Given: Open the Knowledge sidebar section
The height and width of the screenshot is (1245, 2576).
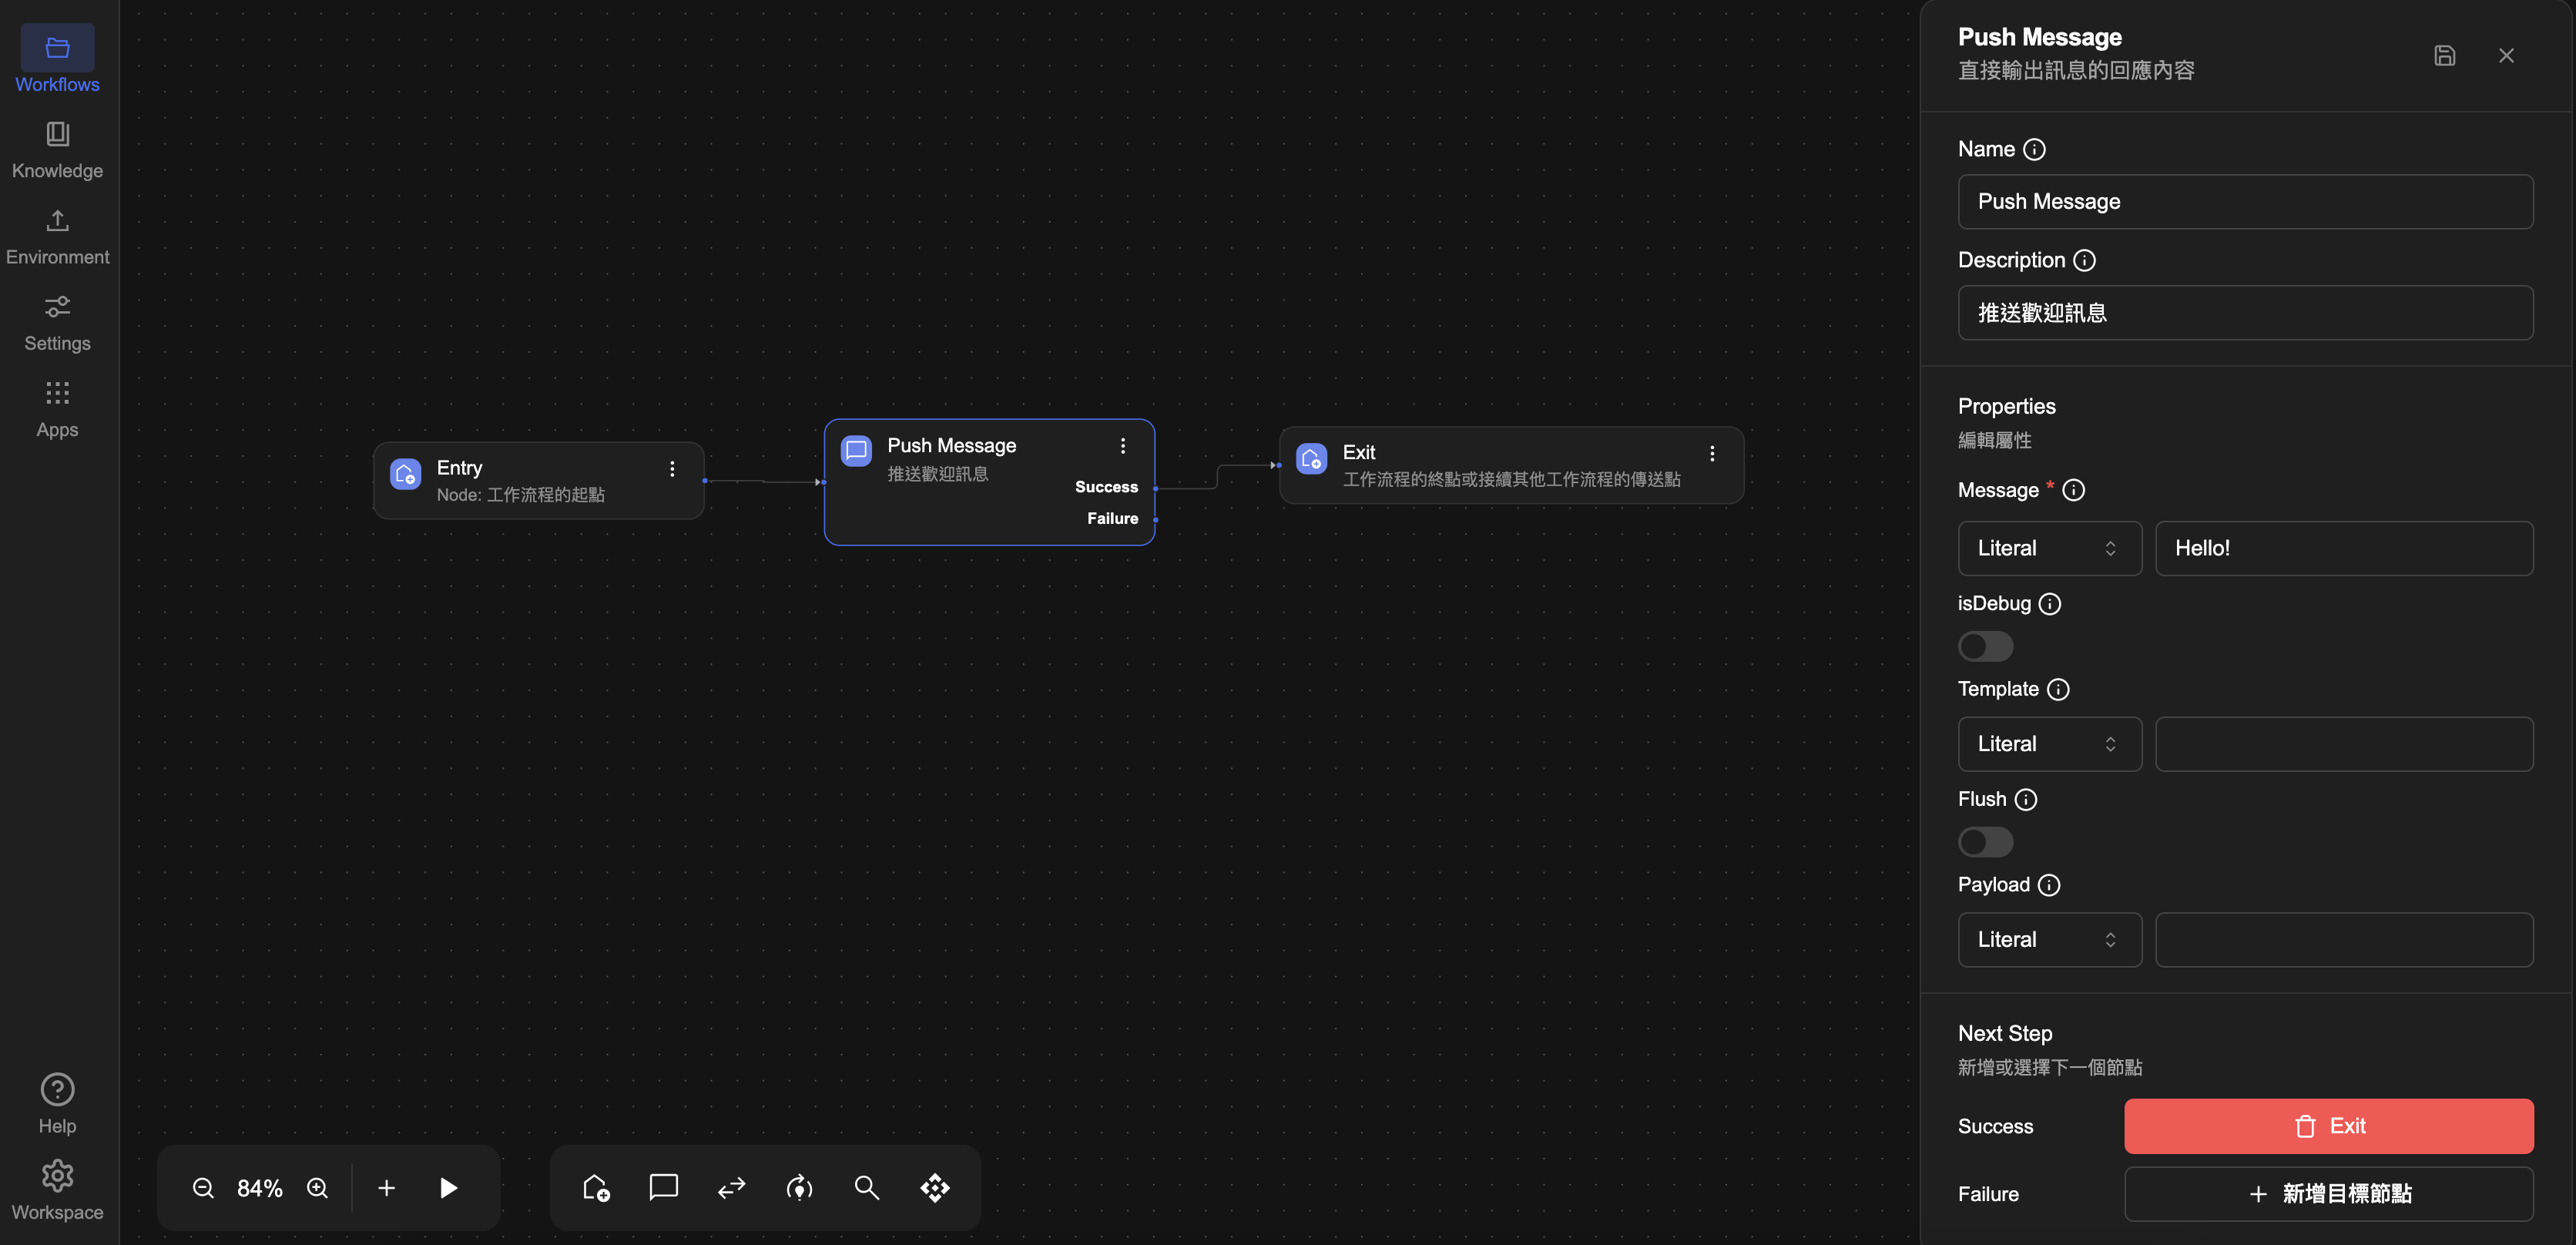Looking at the screenshot, I should pyautogui.click(x=57, y=149).
